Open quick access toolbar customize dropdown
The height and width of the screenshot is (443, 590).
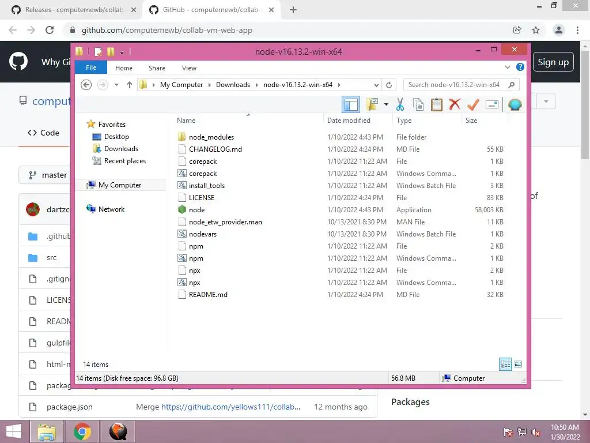click(122, 52)
